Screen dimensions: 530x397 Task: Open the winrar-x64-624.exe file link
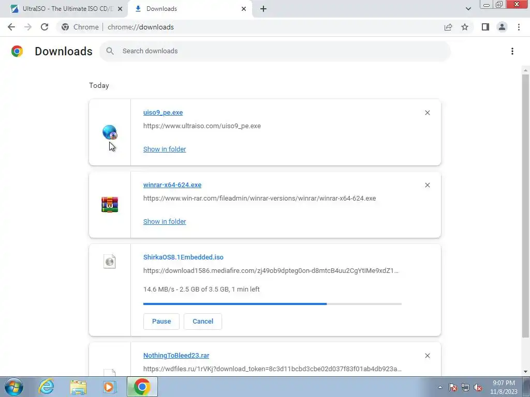pyautogui.click(x=172, y=185)
